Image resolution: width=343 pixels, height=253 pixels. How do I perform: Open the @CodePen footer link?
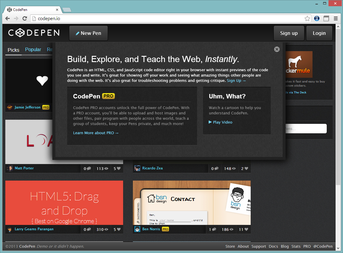pos(323,246)
